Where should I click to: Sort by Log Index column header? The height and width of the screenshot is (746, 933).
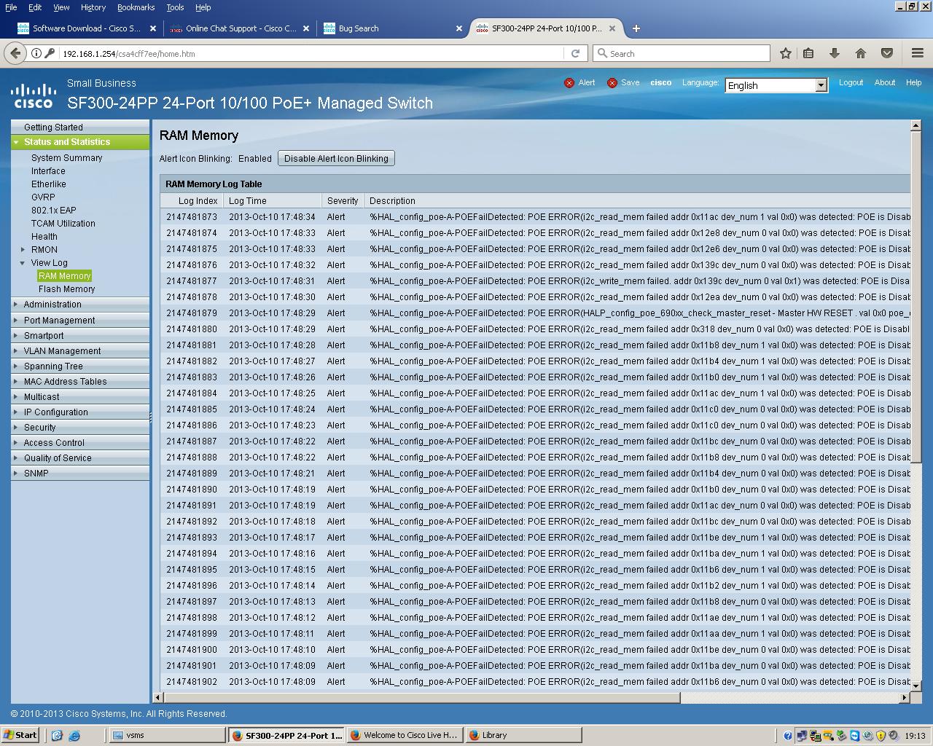(x=198, y=201)
